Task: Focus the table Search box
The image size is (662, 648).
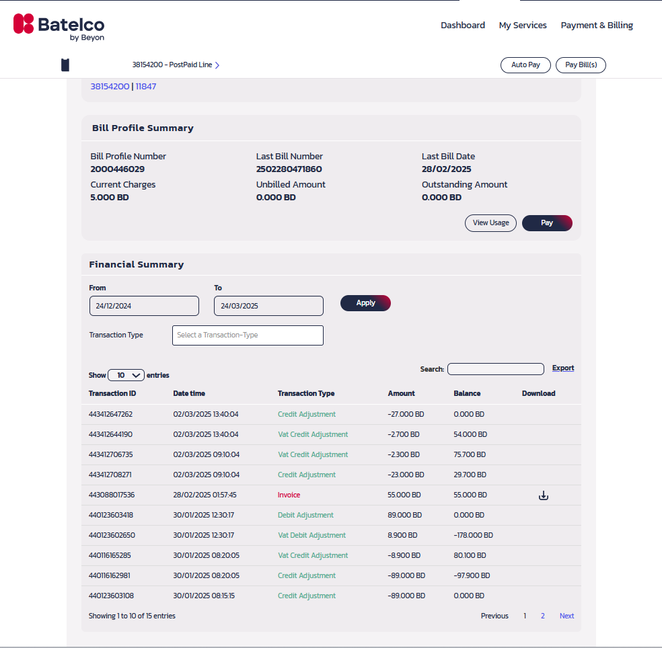Action: tap(496, 369)
